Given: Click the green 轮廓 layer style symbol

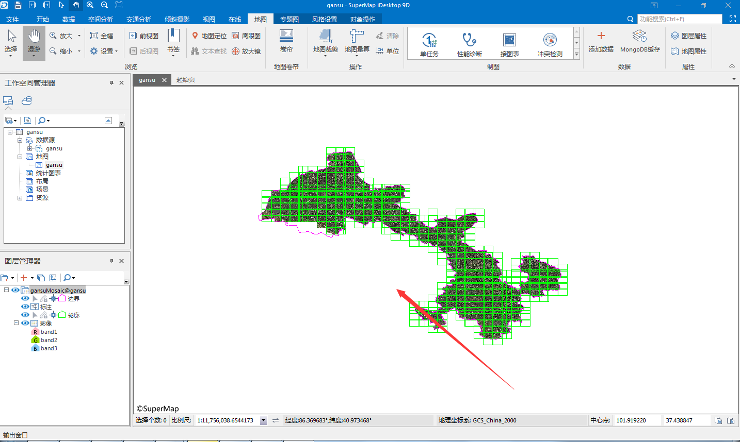Looking at the screenshot, I should 62,315.
